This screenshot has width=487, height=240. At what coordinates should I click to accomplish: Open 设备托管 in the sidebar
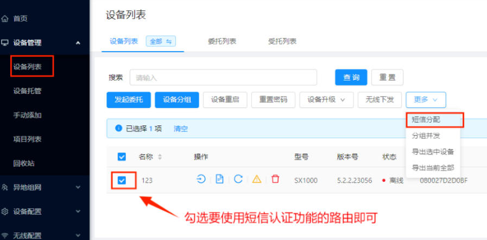click(x=27, y=91)
